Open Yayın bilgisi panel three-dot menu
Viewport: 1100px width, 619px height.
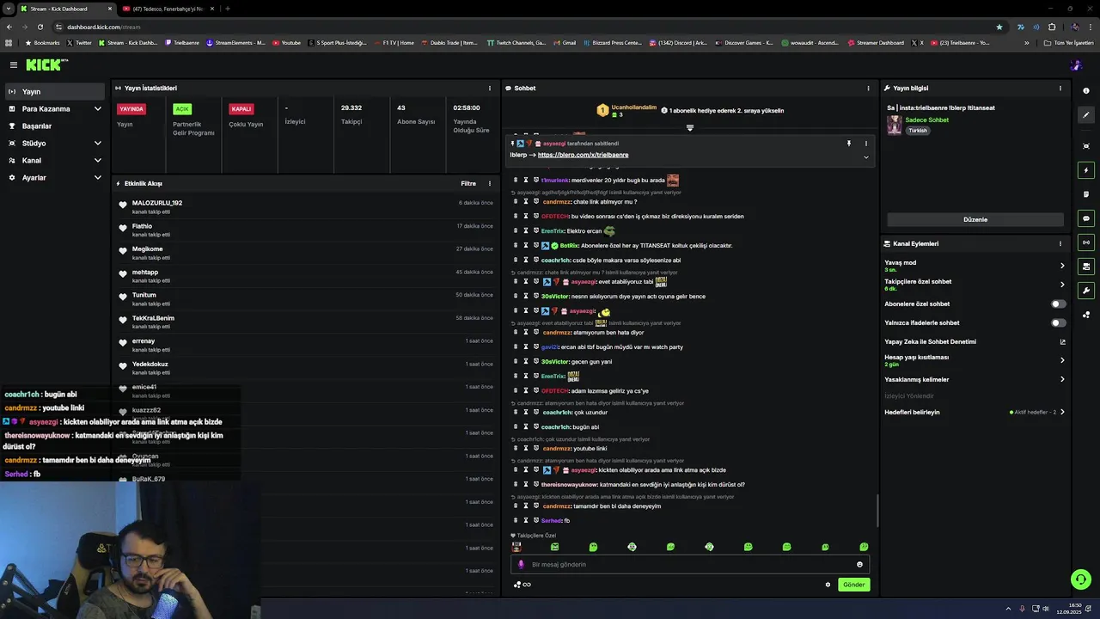point(1060,88)
